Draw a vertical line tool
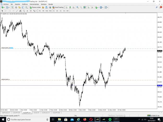Viewport: 163px width, 122px height. coord(10,11)
